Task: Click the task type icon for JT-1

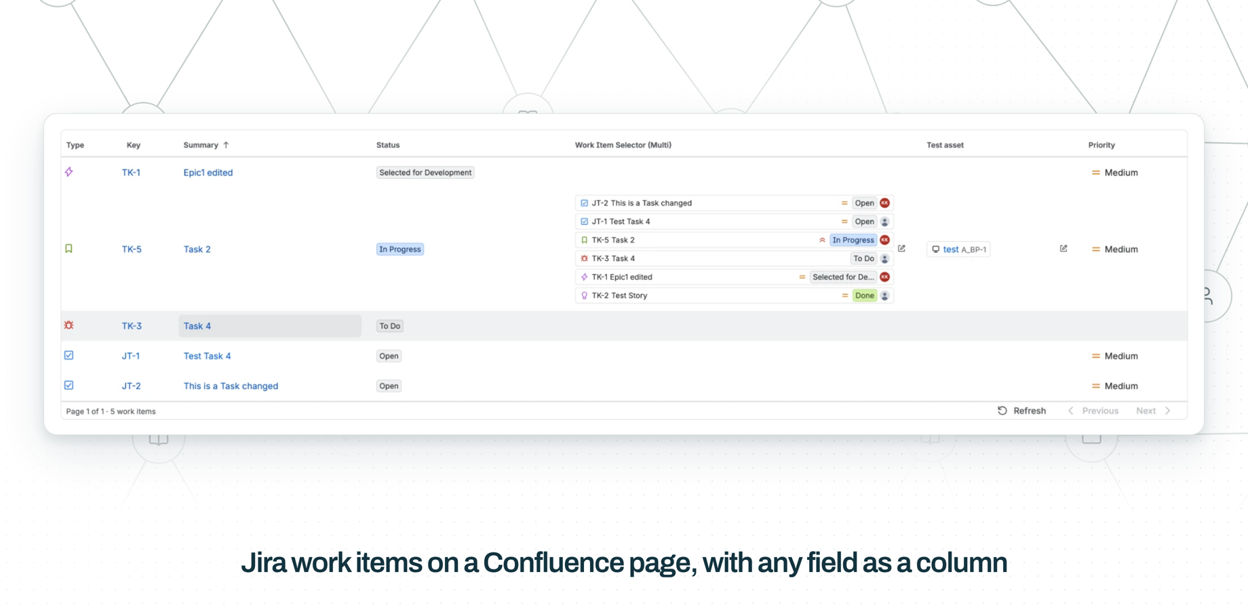Action: coord(69,355)
